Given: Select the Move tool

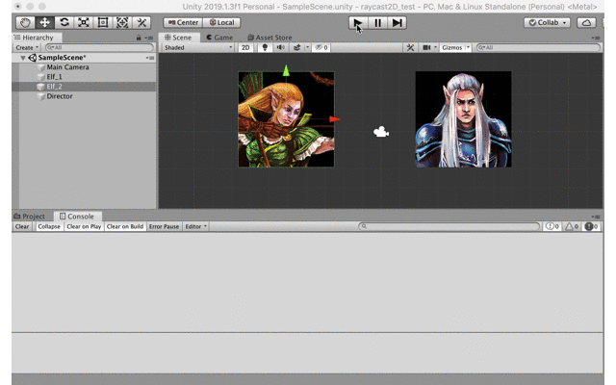Looking at the screenshot, I should tap(44, 22).
